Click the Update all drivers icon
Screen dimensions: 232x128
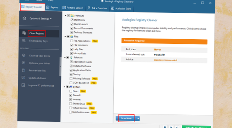pos(23,77)
